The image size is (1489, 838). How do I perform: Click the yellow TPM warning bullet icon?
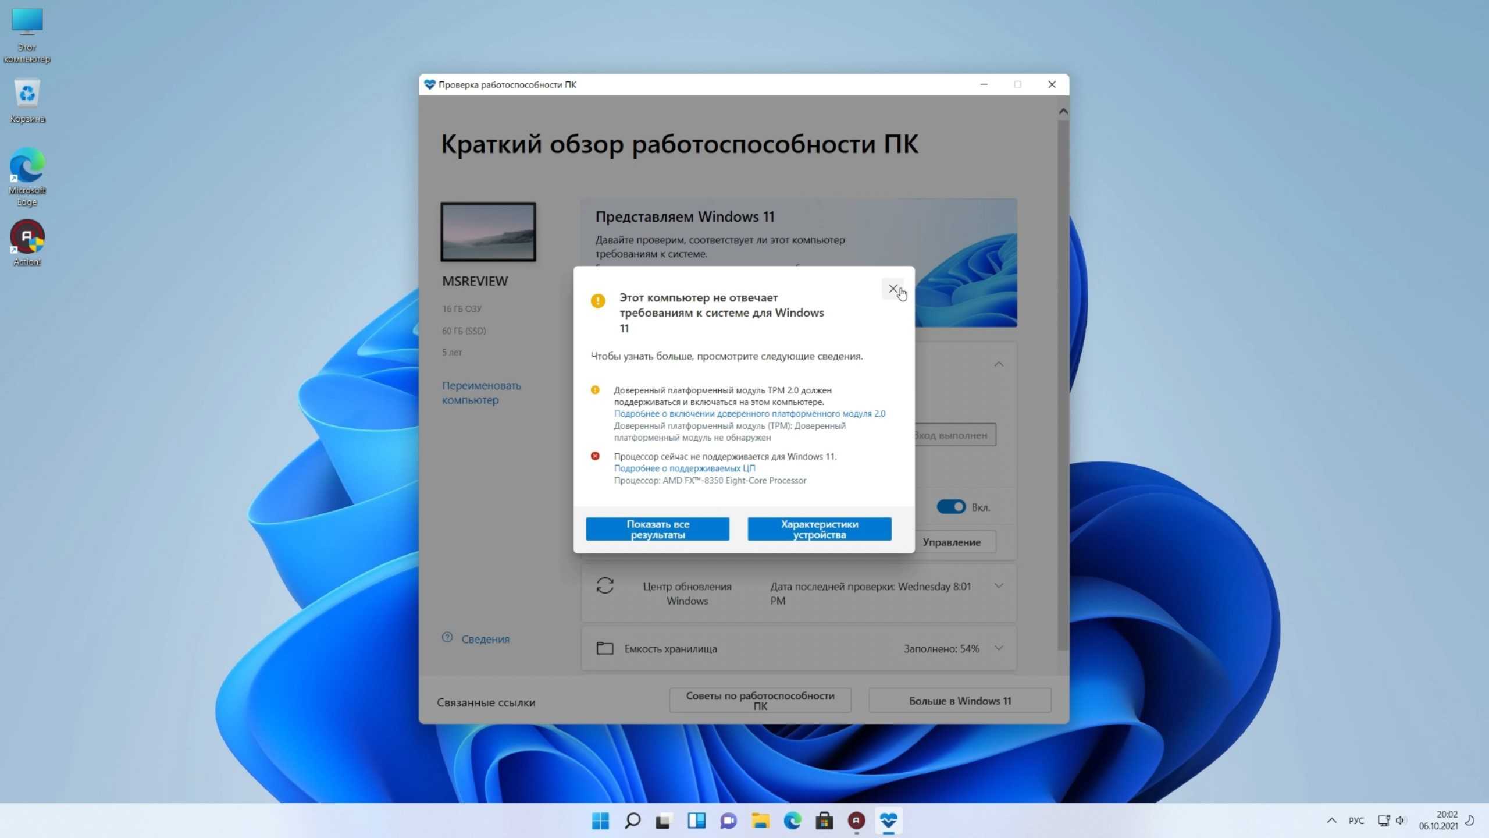point(595,390)
